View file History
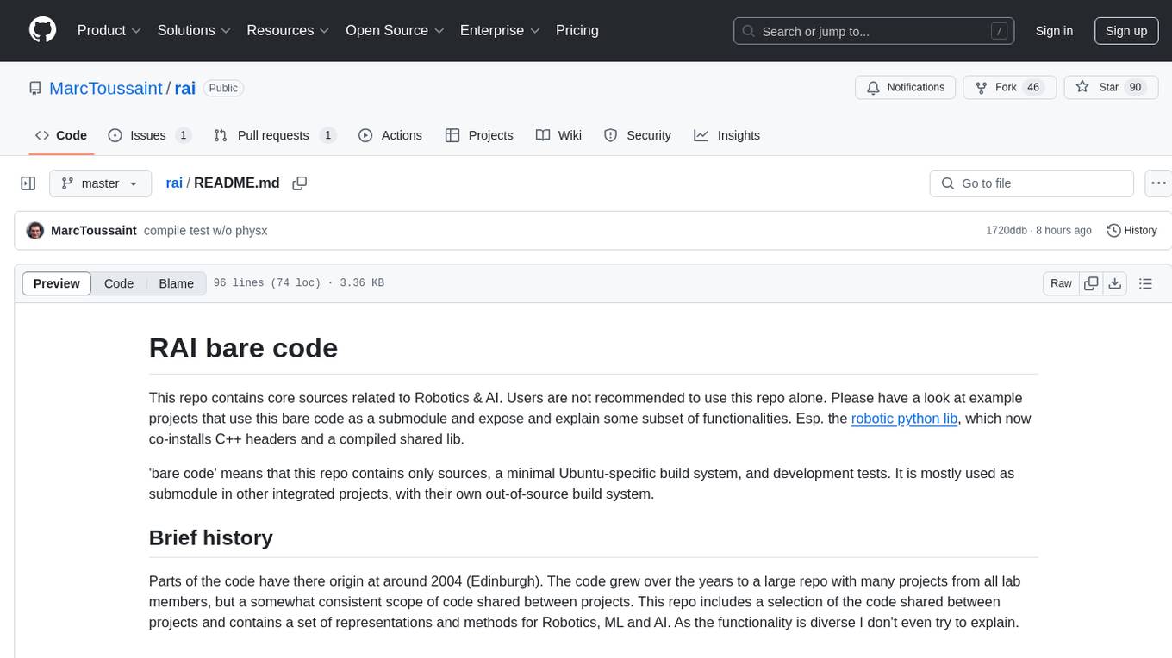1172x658 pixels. point(1131,230)
